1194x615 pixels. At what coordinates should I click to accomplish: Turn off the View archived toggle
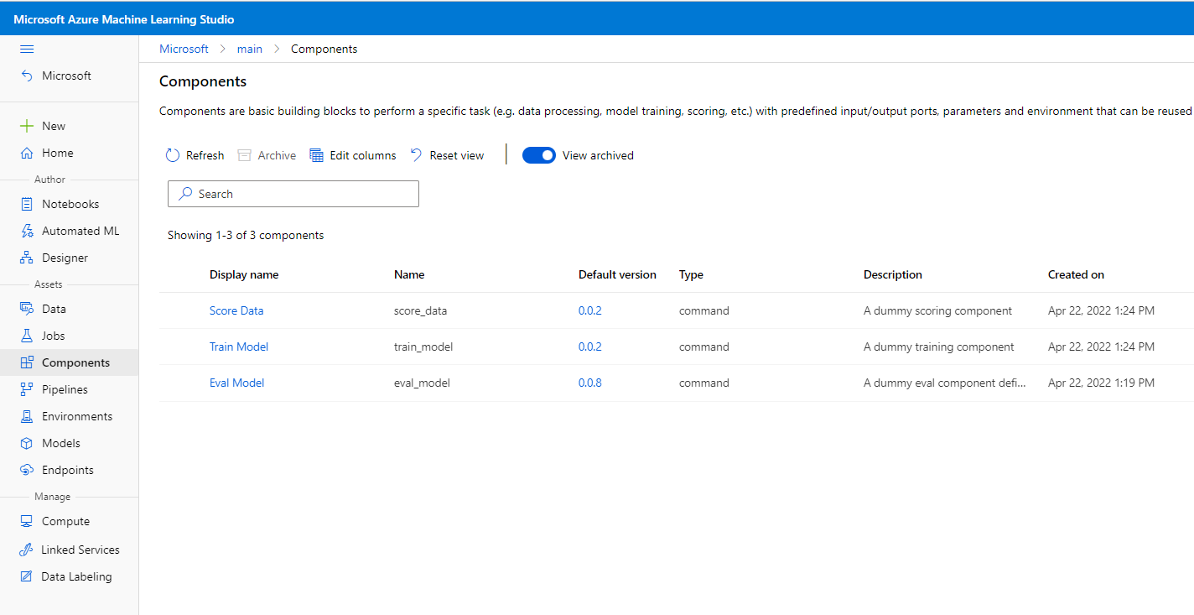tap(539, 155)
